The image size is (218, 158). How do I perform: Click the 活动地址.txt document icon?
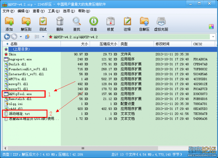pyautogui.click(x=6, y=114)
